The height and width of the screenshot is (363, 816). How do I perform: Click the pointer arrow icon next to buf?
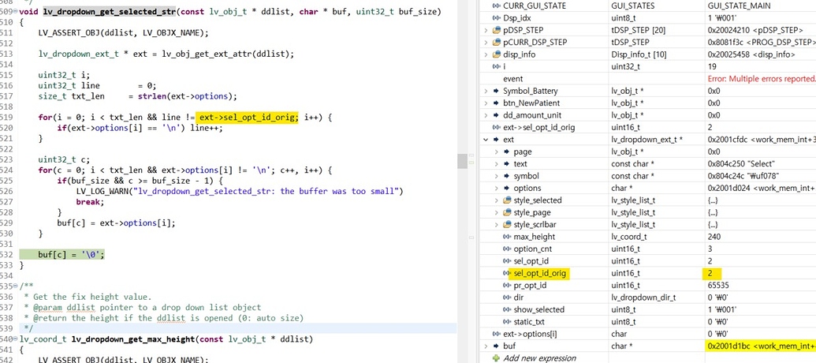[496, 346]
